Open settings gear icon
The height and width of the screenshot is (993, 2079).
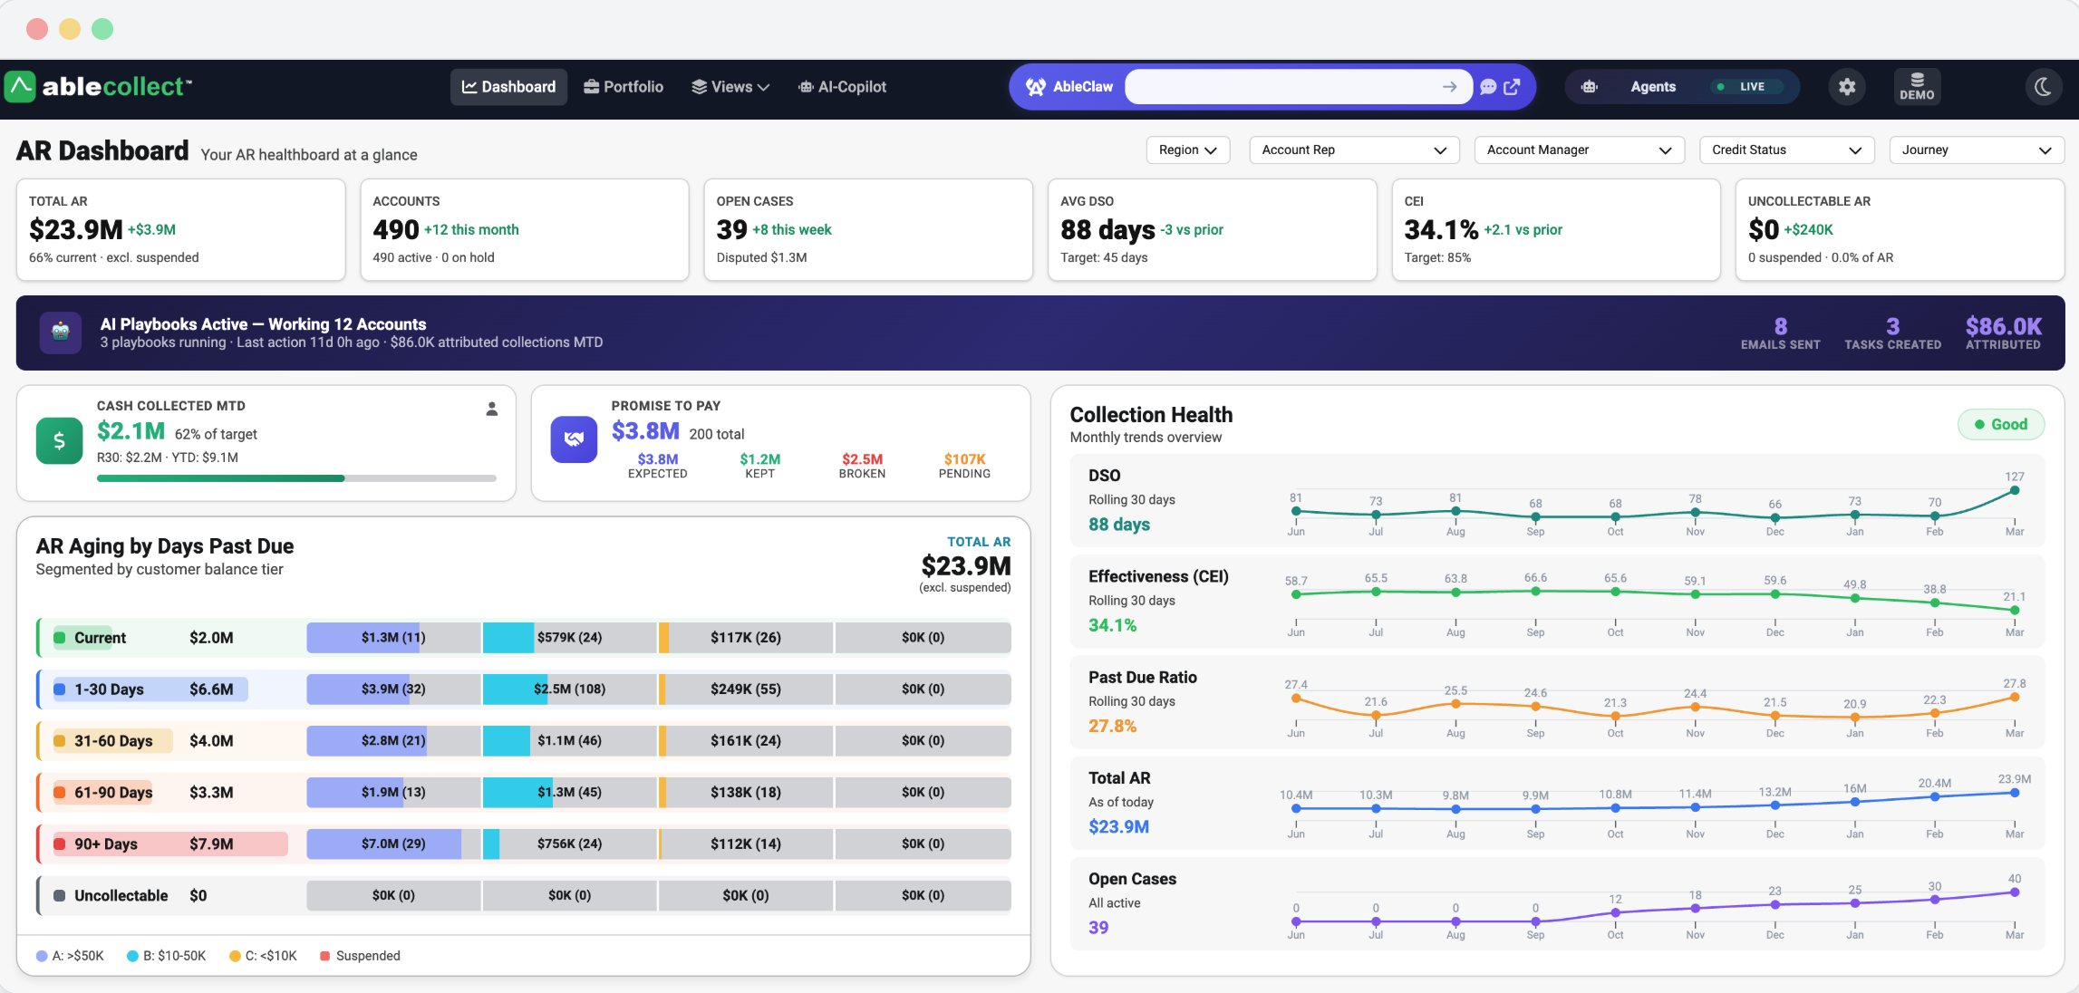1847,87
